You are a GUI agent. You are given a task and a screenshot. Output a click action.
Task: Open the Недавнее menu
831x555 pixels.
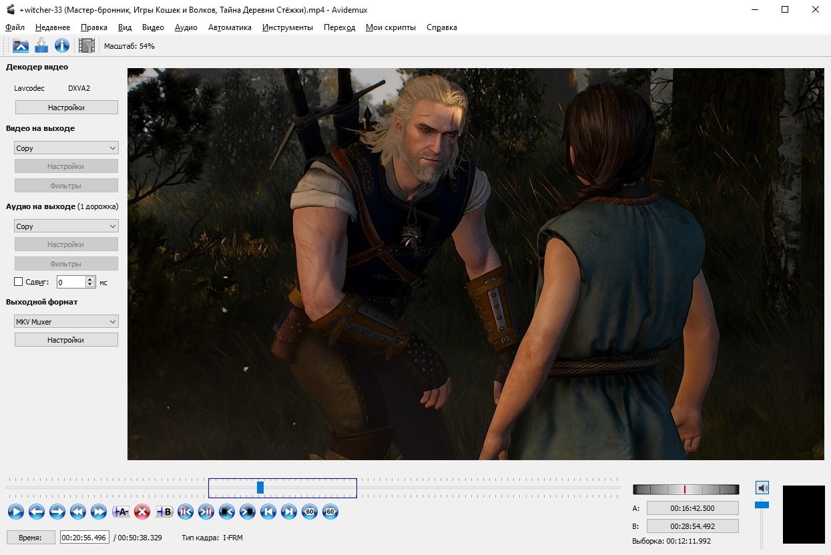pyautogui.click(x=53, y=27)
